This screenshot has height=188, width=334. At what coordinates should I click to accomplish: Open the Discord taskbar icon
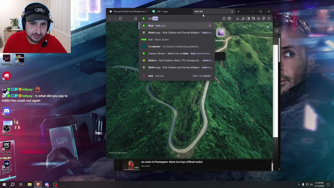point(47,185)
